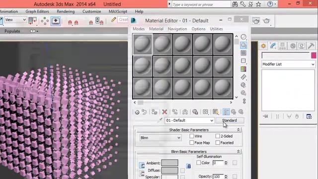Toggle the Backlight icon
318x179 pixels.
point(243,45)
